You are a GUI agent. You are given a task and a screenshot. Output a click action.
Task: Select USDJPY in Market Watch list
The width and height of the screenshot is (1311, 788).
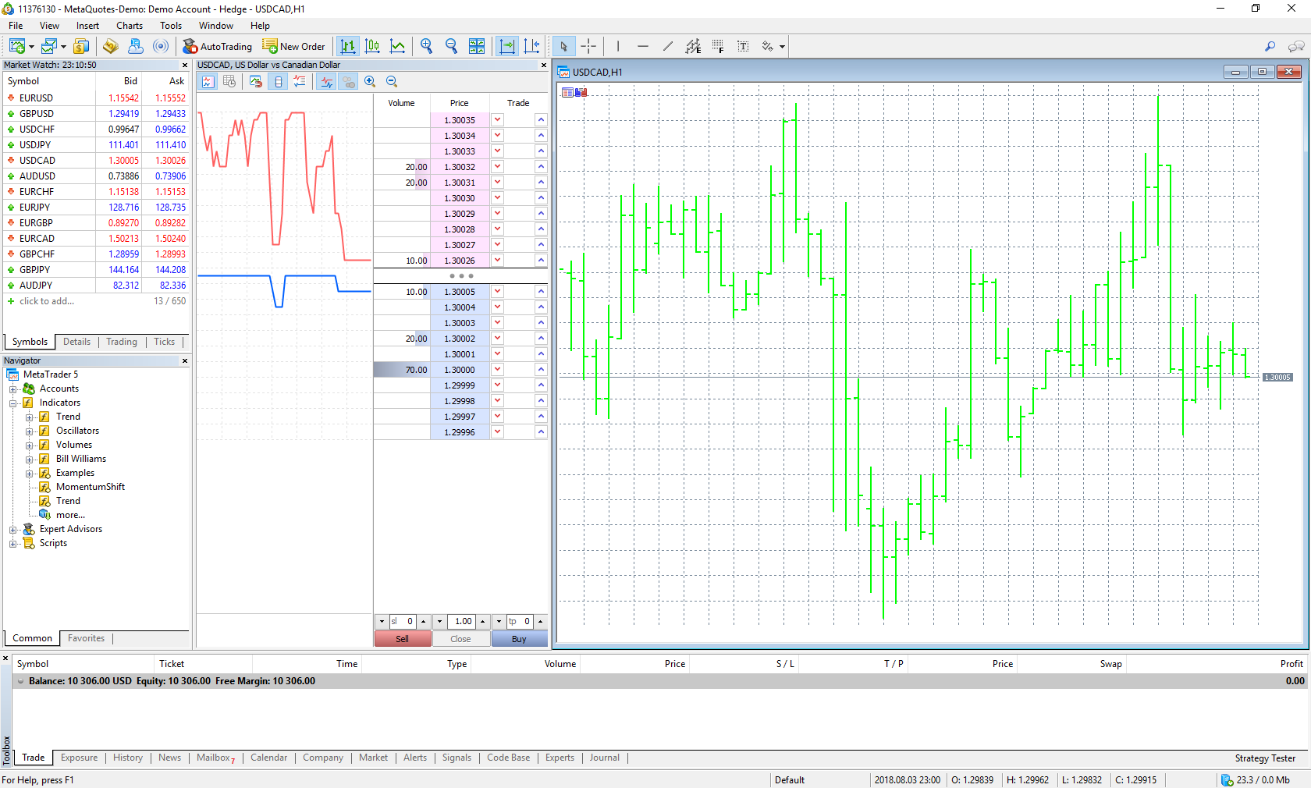pyautogui.click(x=35, y=145)
